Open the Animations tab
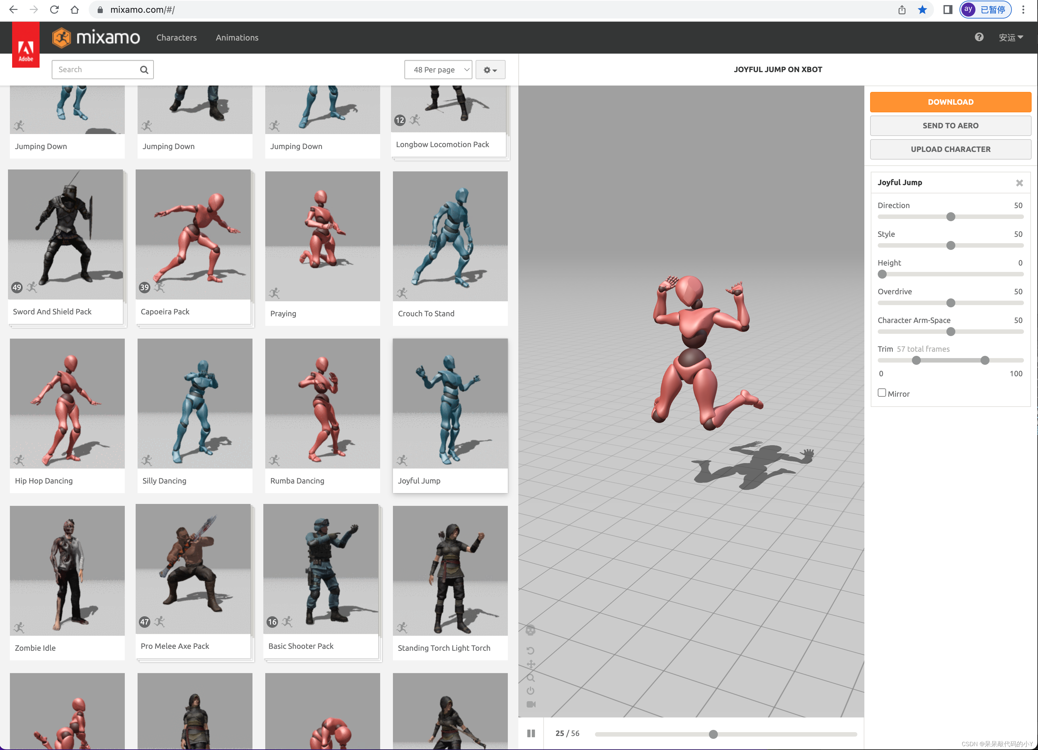This screenshot has width=1038, height=750. [237, 38]
